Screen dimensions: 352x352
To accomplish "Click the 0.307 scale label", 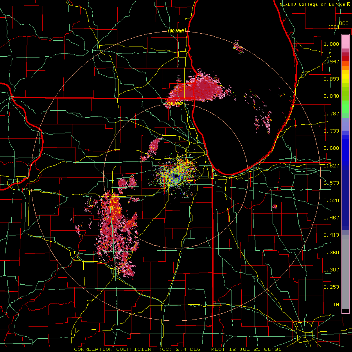I will pos(331,270).
